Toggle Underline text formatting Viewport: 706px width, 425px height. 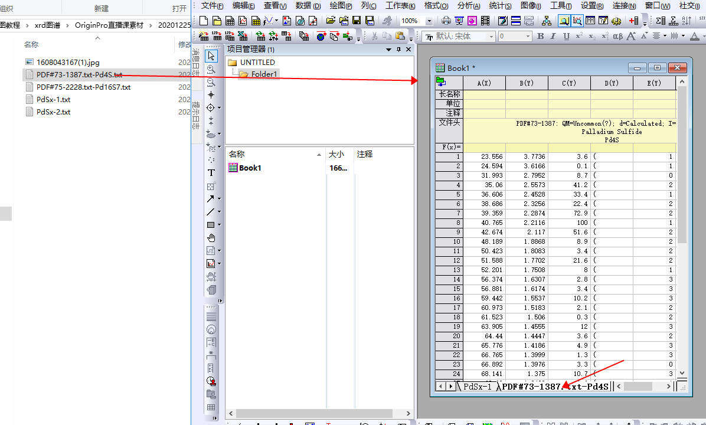coord(567,37)
